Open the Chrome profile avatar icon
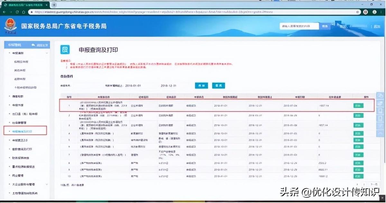This screenshot has height=203, width=386. tap(374, 12)
